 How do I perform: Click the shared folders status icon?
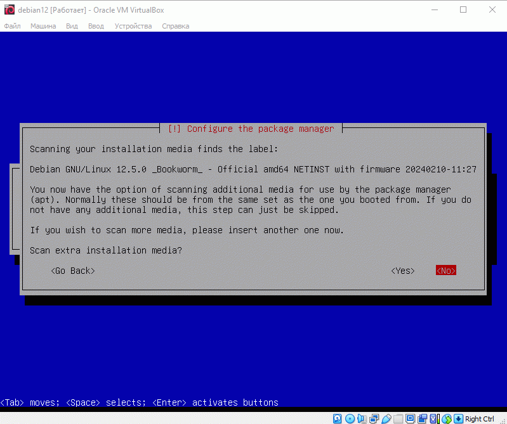pyautogui.click(x=398, y=419)
